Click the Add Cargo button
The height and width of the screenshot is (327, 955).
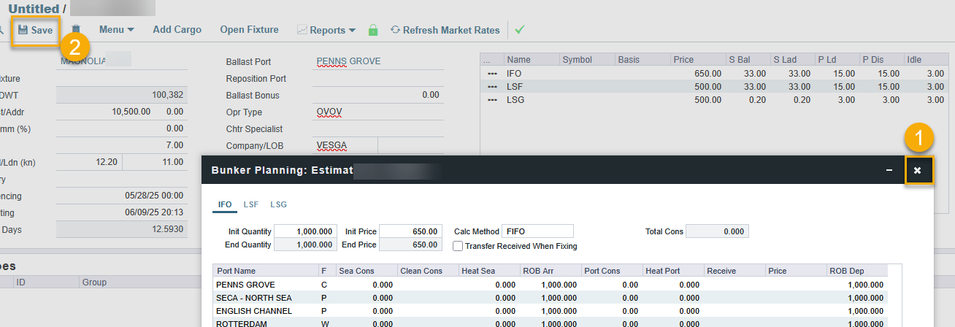click(x=177, y=30)
